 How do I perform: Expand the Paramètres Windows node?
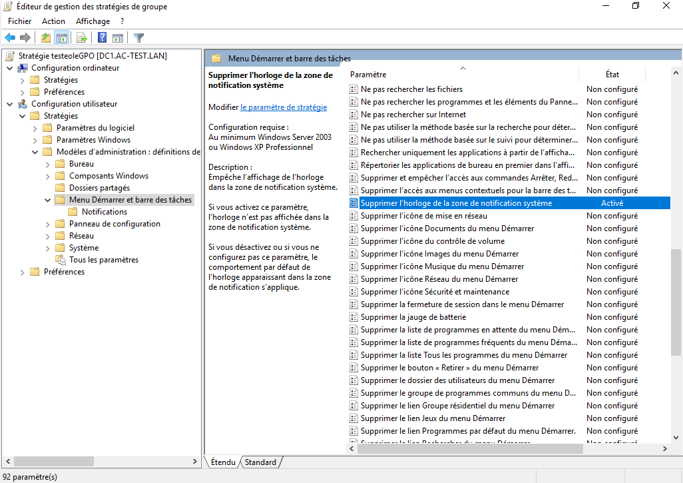35,140
